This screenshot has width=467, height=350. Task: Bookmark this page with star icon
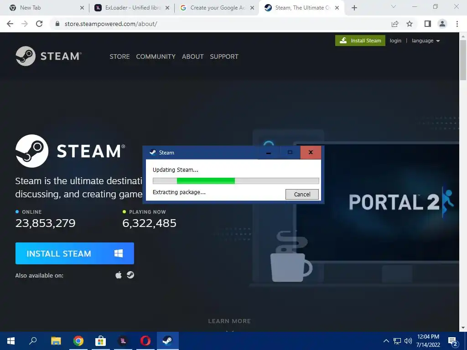[410, 24]
